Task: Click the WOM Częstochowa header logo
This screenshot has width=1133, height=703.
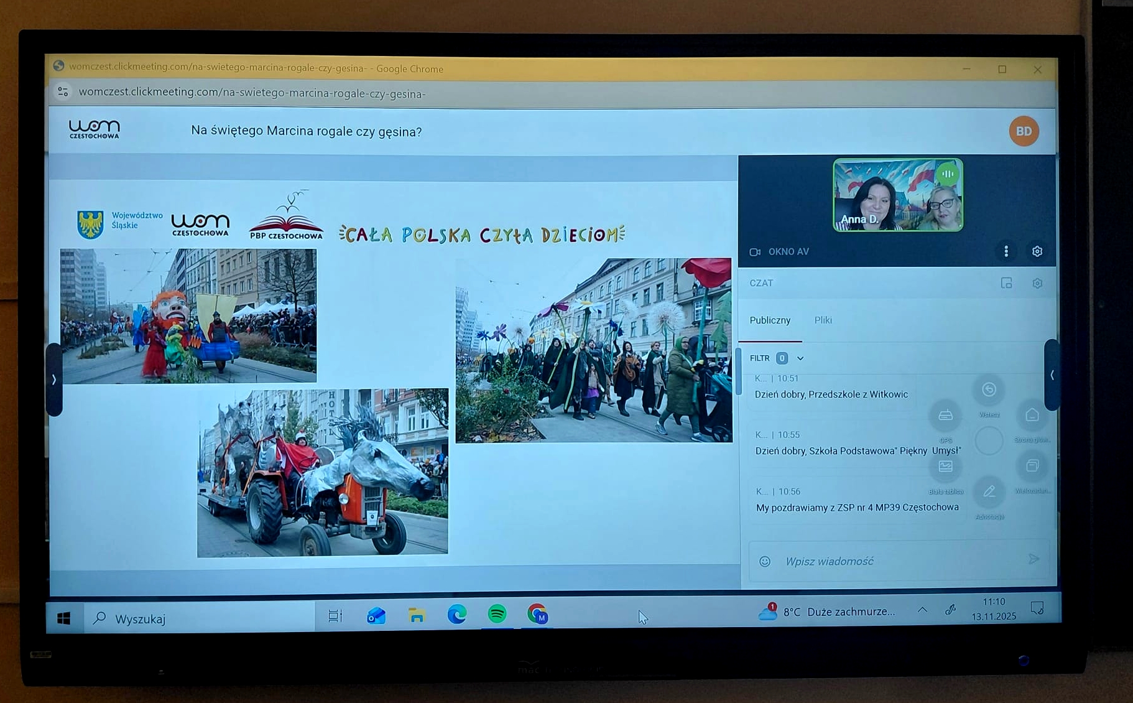Action: pyautogui.click(x=94, y=129)
